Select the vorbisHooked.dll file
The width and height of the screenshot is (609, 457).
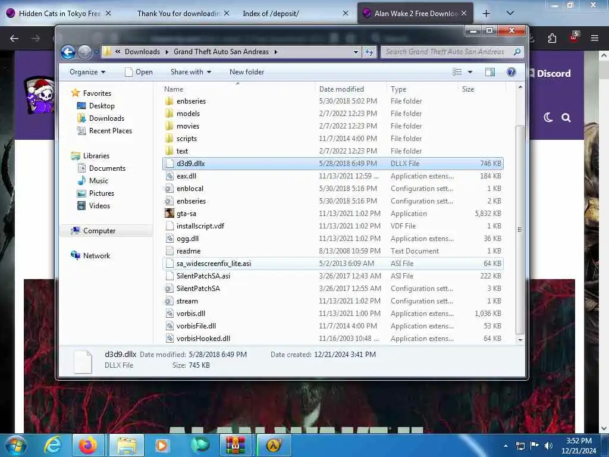pyautogui.click(x=332, y=339)
